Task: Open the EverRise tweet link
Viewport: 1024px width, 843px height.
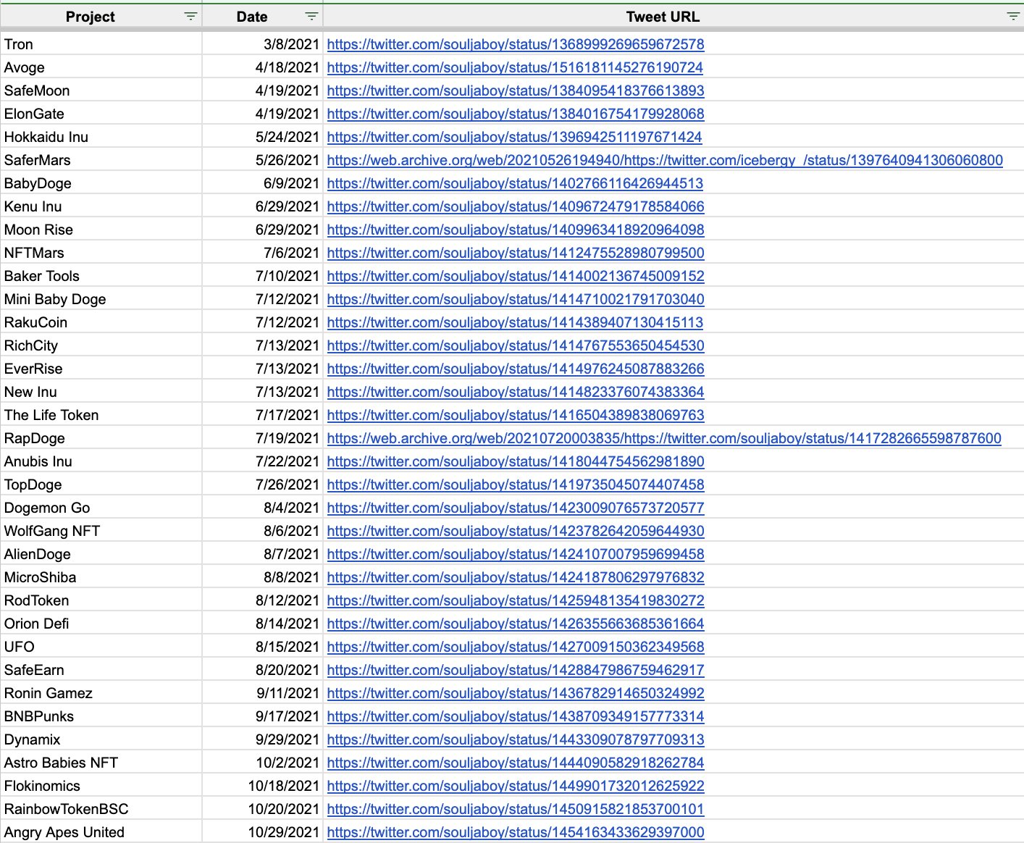Action: click(x=516, y=369)
